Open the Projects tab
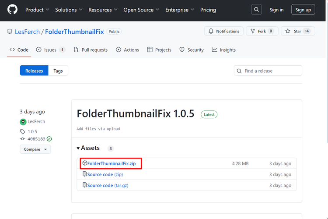Image resolution: width=328 pixels, height=219 pixels. point(159,50)
